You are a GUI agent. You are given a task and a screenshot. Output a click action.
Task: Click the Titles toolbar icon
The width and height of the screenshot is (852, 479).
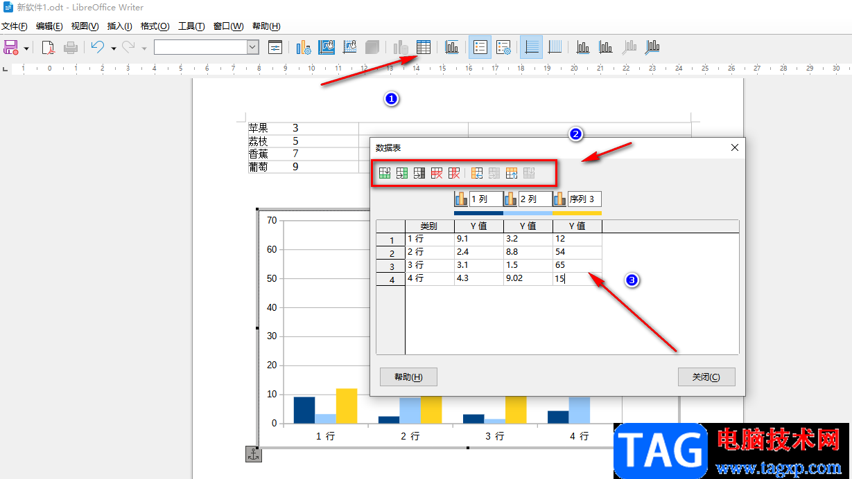tap(452, 48)
